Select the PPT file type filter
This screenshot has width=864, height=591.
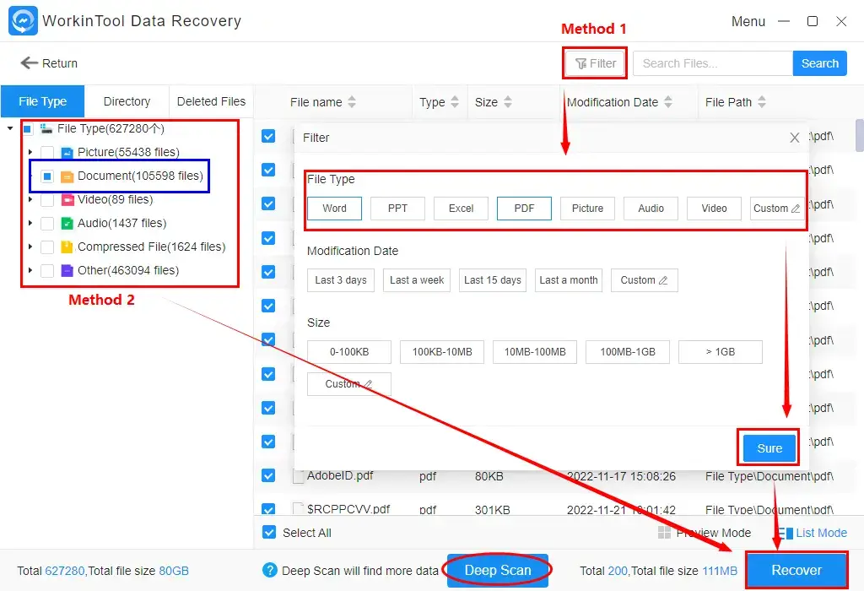click(x=397, y=209)
